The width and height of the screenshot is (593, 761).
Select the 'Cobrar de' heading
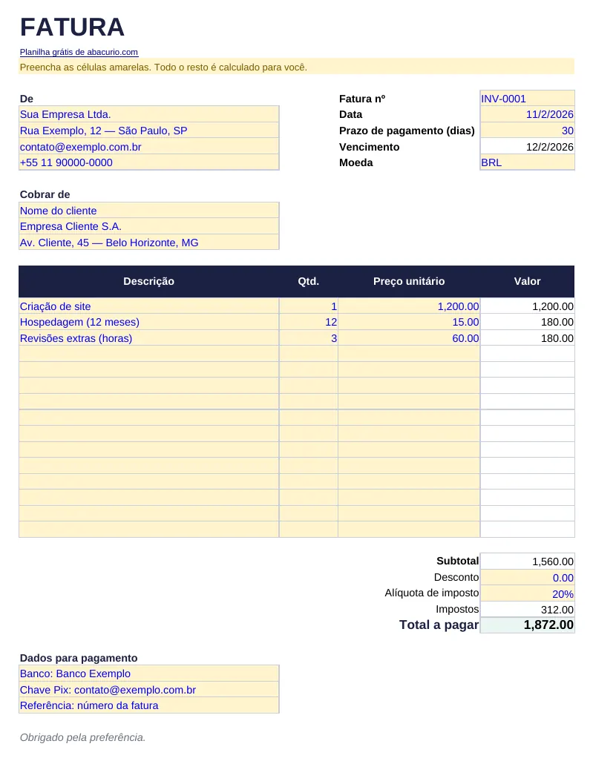click(x=45, y=194)
